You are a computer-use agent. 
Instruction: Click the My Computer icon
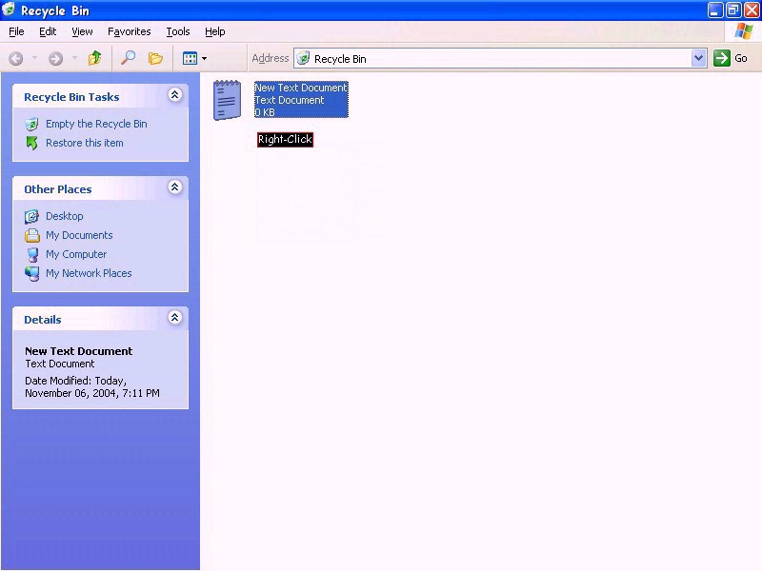coord(32,254)
